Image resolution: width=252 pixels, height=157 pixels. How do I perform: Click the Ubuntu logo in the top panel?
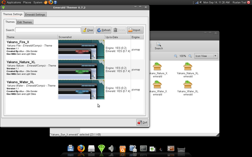tap(3, 3)
